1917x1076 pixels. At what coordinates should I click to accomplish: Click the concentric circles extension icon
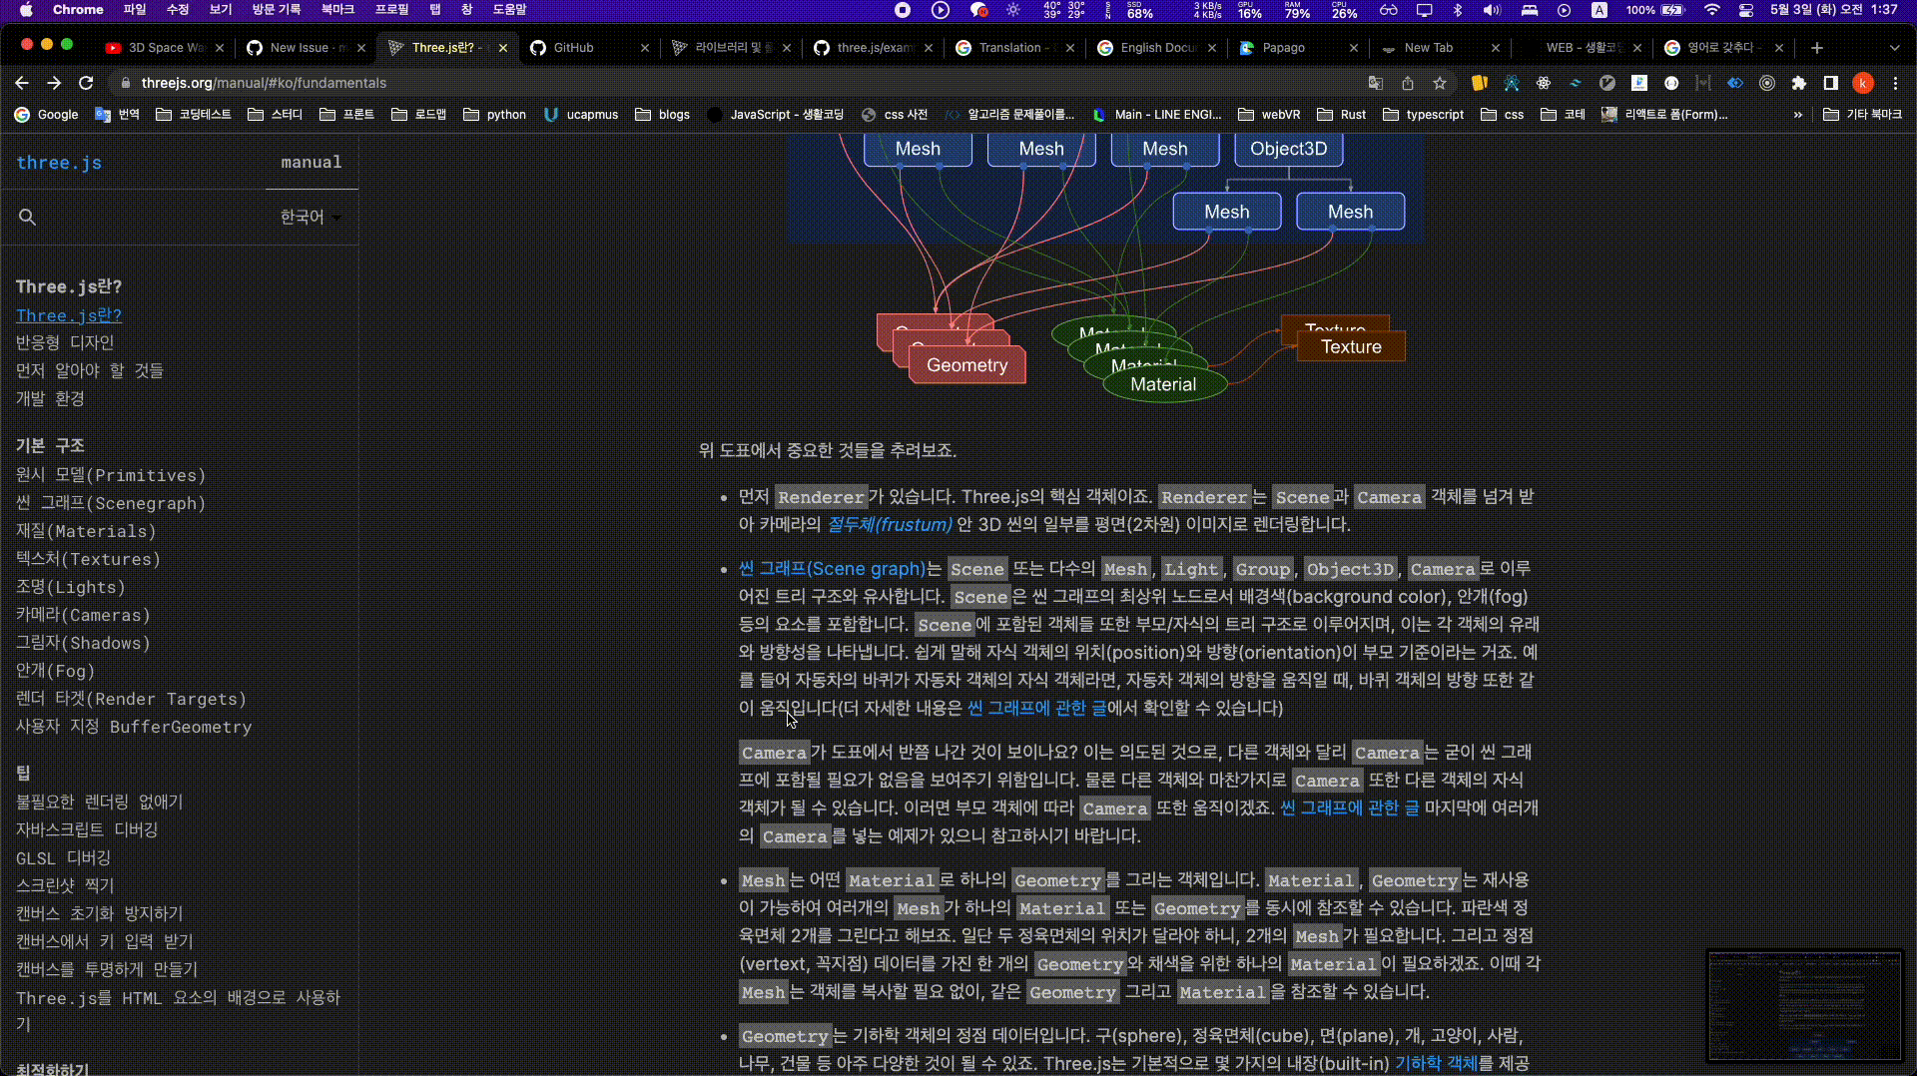tap(1767, 83)
